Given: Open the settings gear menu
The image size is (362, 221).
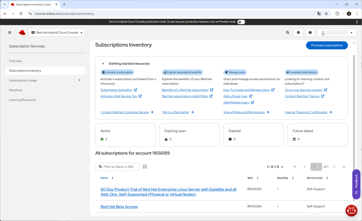Looking at the screenshot, I should (298, 33).
